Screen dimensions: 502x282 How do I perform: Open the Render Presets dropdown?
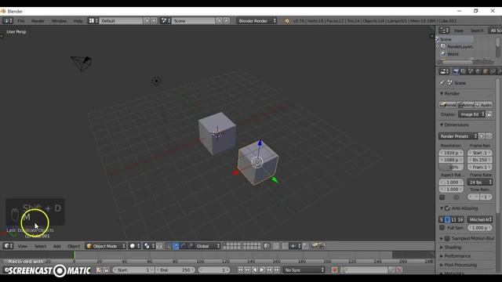tap(458, 136)
